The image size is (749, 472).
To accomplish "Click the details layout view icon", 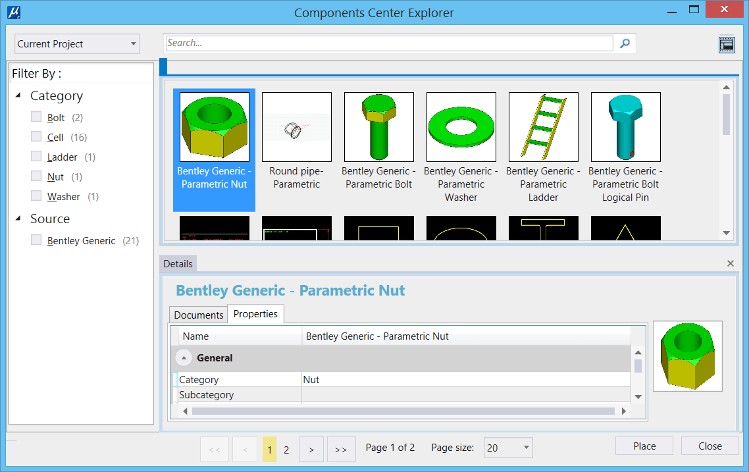I will 726,43.
